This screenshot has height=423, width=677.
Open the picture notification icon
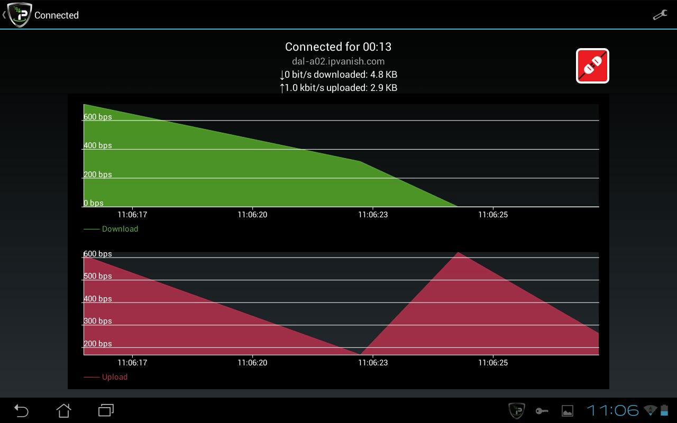coord(567,411)
